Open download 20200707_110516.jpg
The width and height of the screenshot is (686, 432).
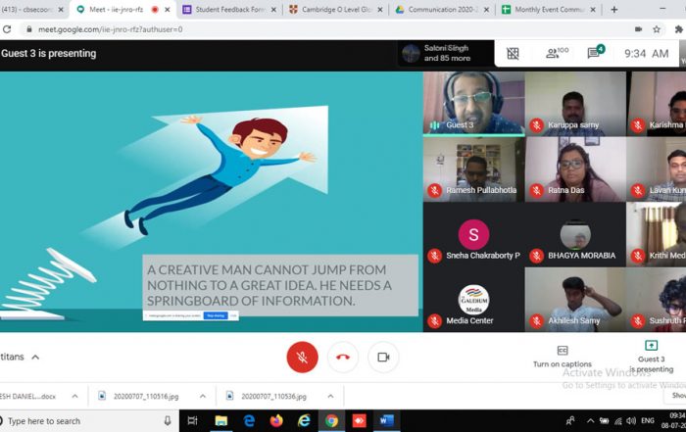pos(146,396)
